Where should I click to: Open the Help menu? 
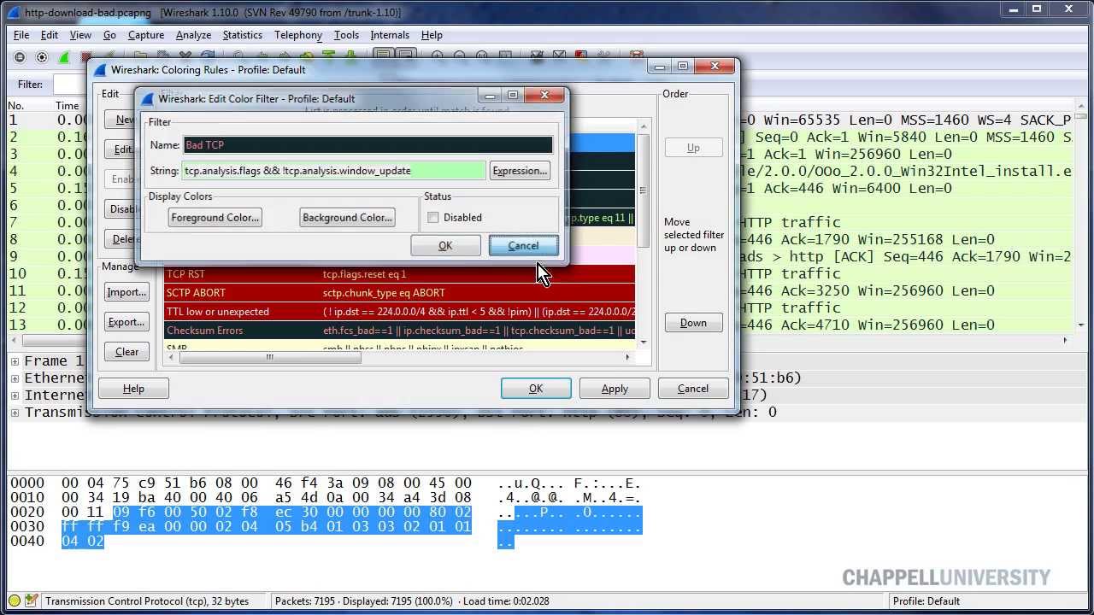[x=432, y=35]
